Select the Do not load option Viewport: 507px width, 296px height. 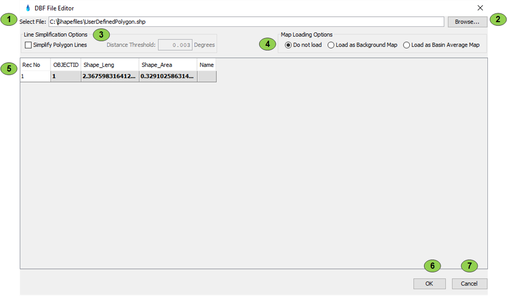click(x=288, y=45)
